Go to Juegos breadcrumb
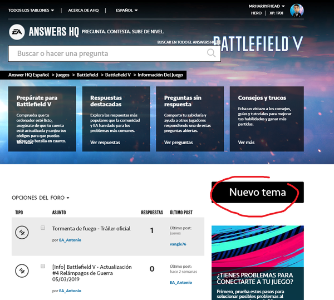Viewport: 334px width, 300px height. pyautogui.click(x=62, y=75)
